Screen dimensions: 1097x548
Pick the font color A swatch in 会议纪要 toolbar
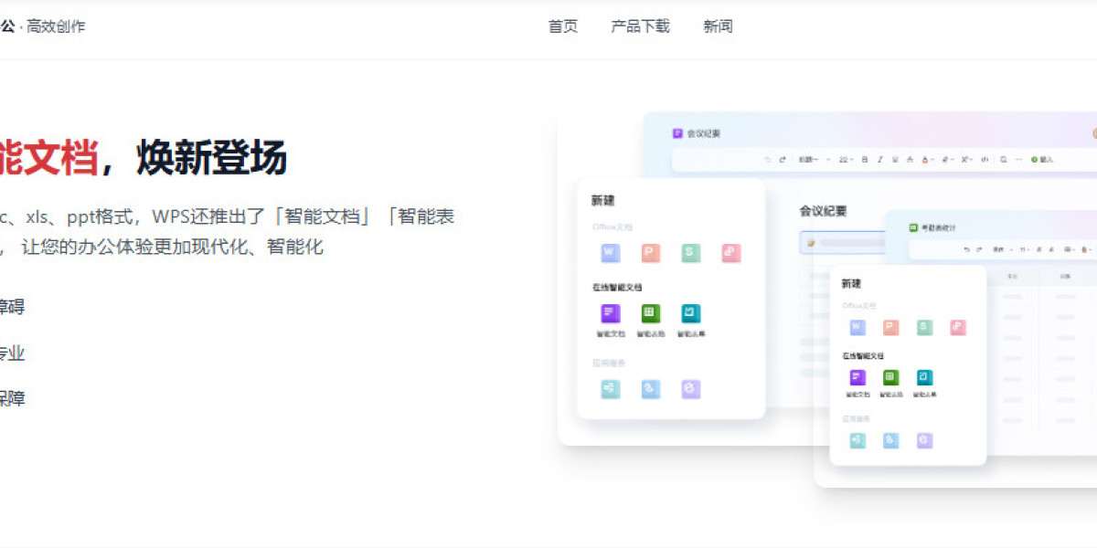coord(926,159)
